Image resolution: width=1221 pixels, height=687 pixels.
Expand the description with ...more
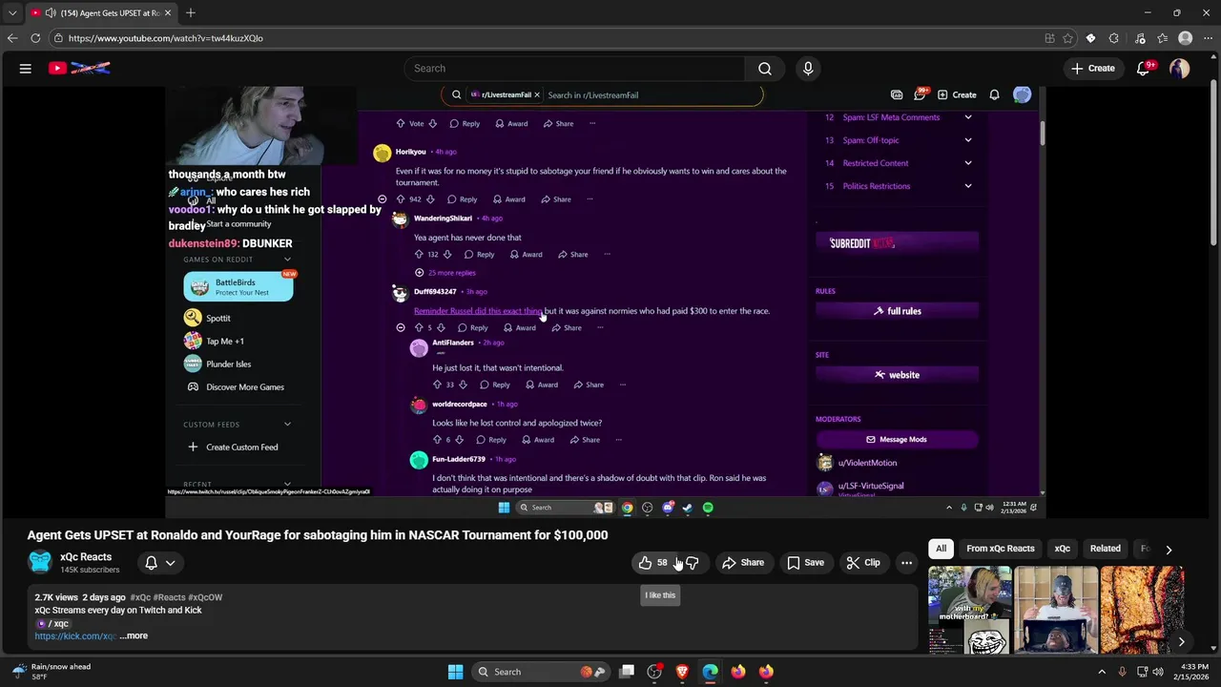tap(134, 635)
